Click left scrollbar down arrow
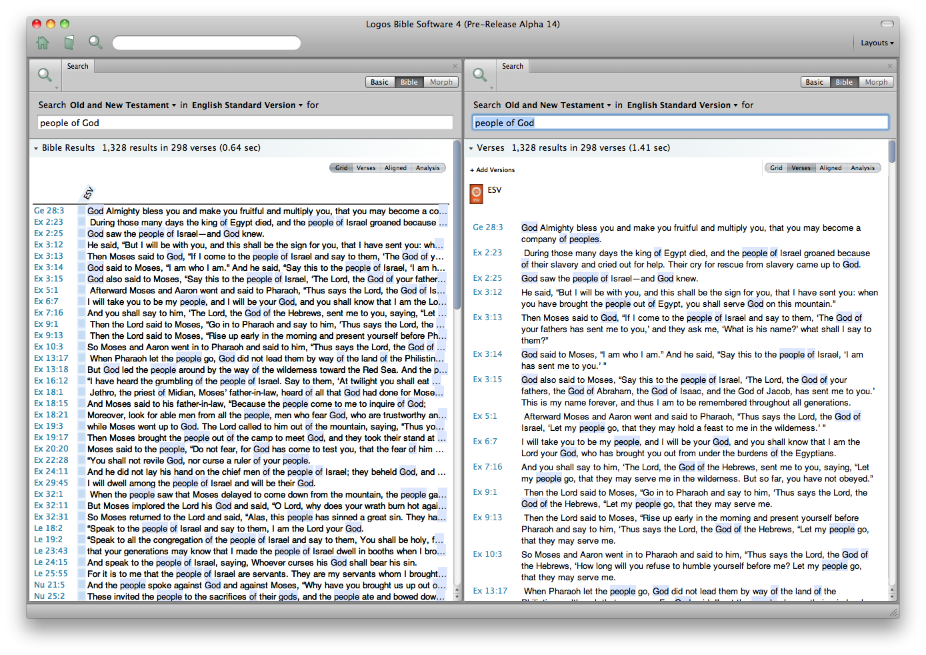 point(457,598)
